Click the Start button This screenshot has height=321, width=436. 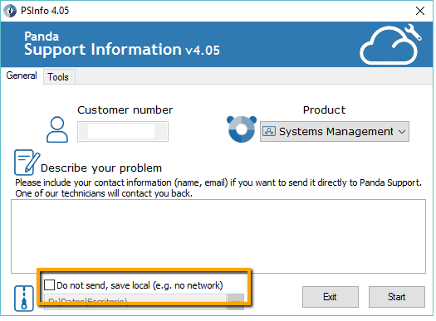pyautogui.click(x=397, y=297)
